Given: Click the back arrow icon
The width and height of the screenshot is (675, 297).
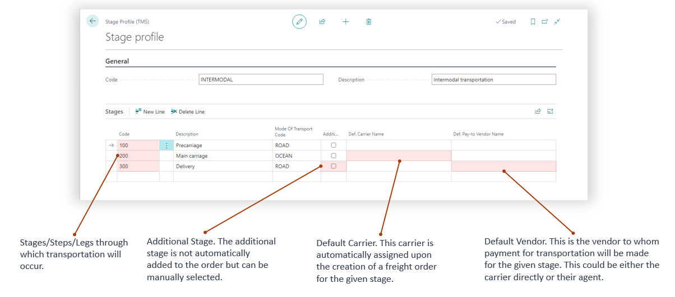Looking at the screenshot, I should point(93,21).
